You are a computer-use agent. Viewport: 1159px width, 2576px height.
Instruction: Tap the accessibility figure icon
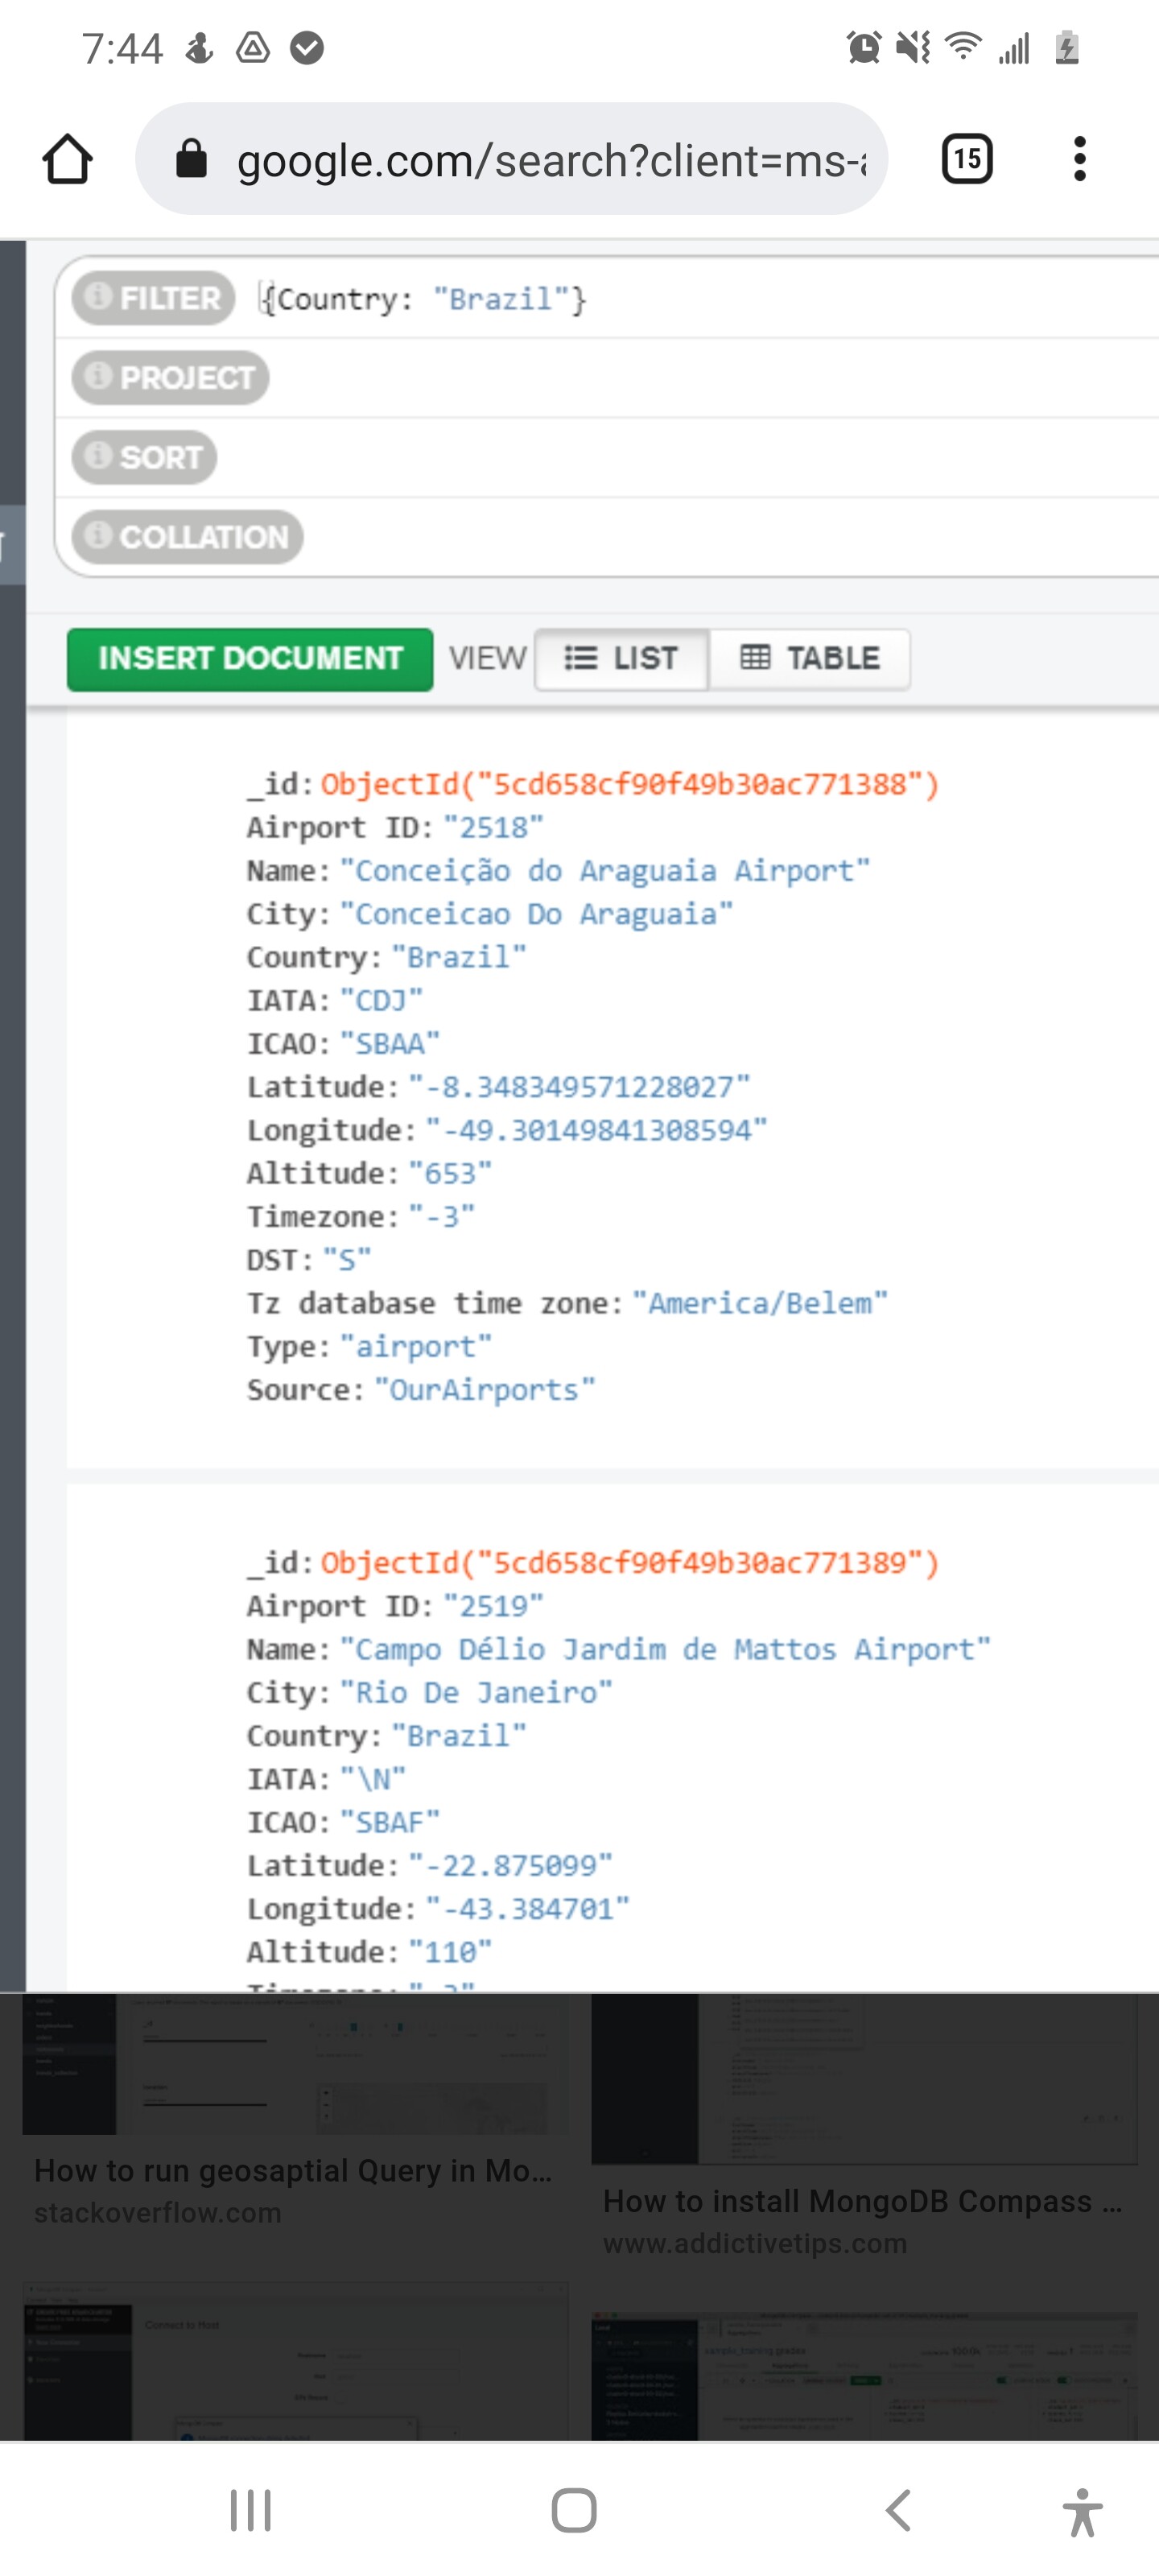tap(1082, 2512)
